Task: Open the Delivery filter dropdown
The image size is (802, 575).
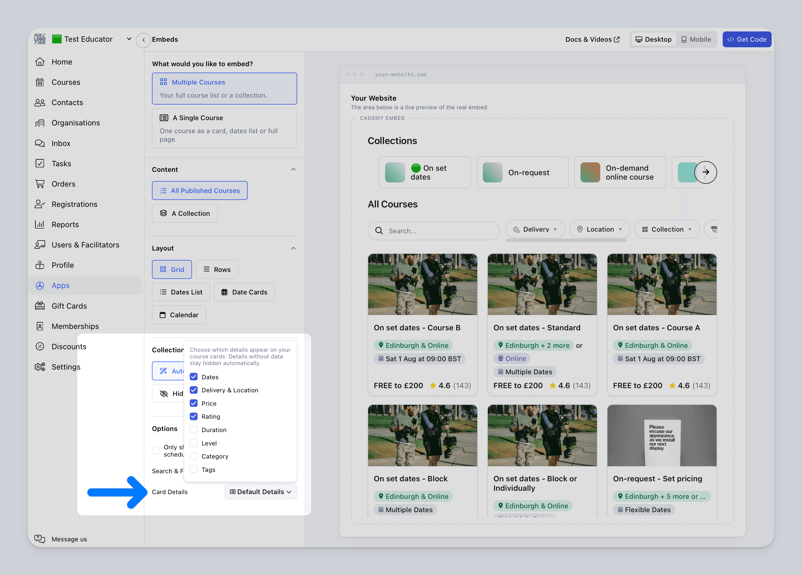Action: (x=535, y=229)
